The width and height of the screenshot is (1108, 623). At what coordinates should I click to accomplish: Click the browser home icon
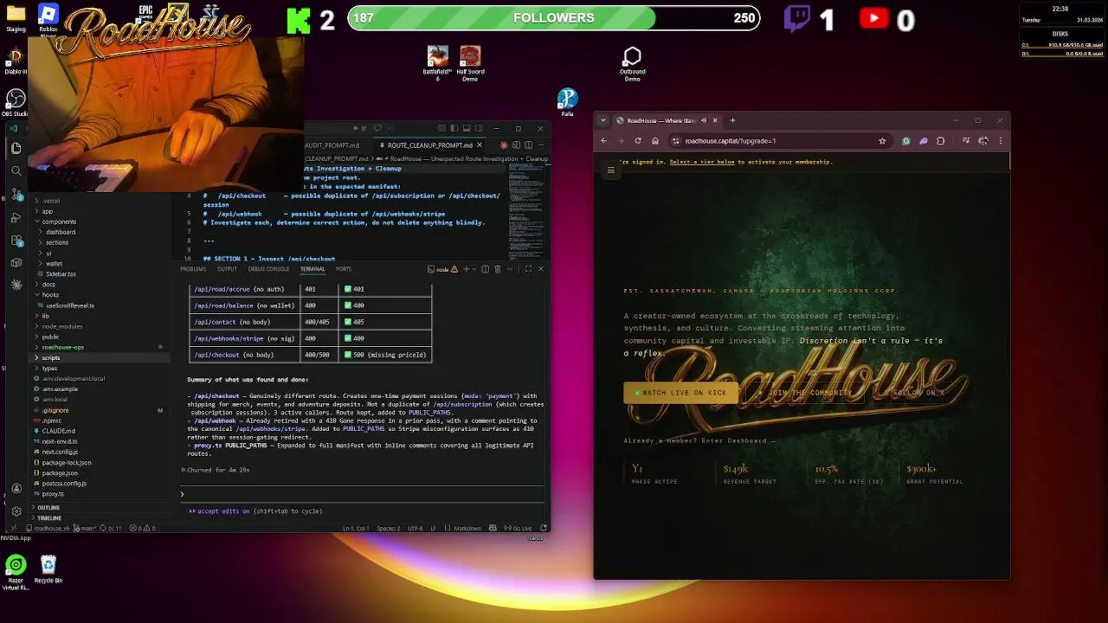655,141
